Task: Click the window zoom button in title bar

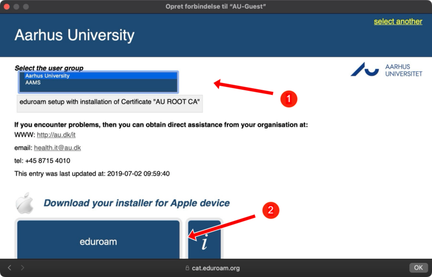Action: [26, 6]
